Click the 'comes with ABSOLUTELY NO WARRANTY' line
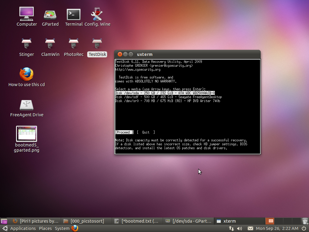 (146, 81)
